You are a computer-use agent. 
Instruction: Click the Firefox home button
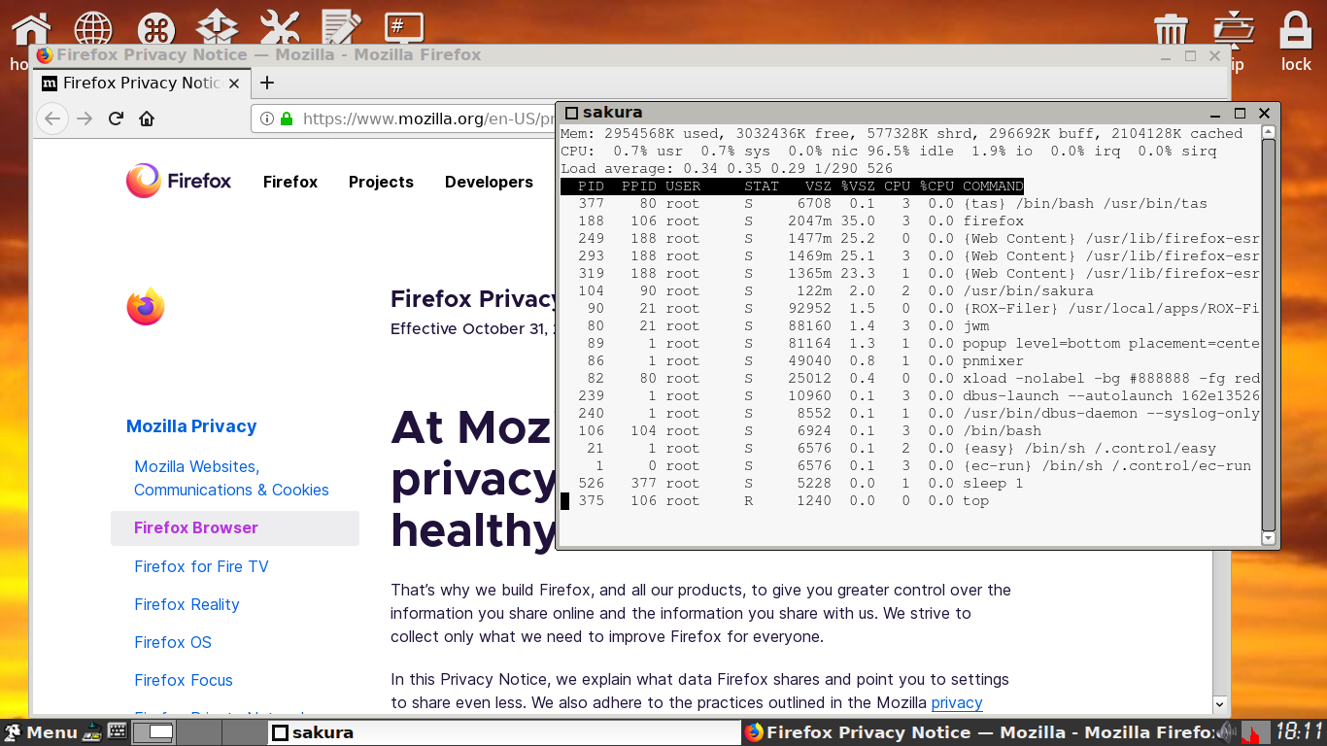pyautogui.click(x=146, y=119)
